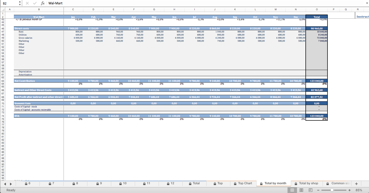Viewport: 369px width, 193px height.
Task: Switch to sheet tab 11
Action: tap(147, 183)
